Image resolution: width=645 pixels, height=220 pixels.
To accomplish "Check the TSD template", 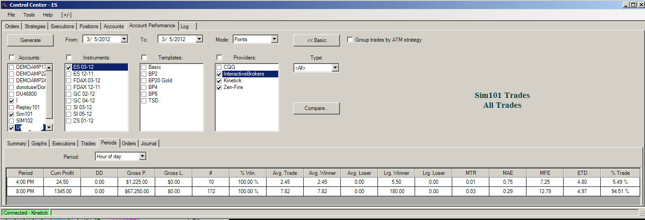I will (144, 101).
